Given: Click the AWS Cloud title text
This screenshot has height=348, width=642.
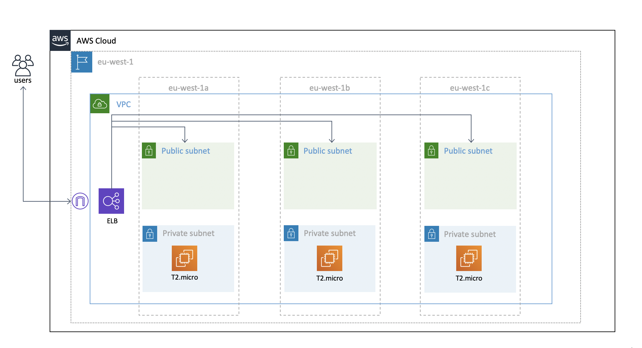Looking at the screenshot, I should pos(96,41).
